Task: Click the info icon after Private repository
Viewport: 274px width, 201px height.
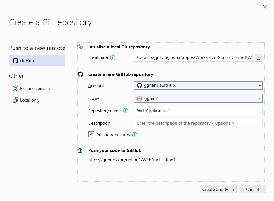Action: click(135, 135)
